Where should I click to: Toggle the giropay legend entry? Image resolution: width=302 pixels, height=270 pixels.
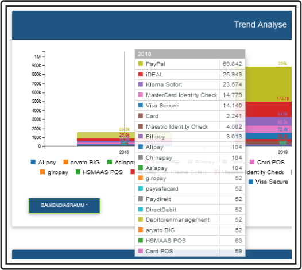[x=54, y=172]
